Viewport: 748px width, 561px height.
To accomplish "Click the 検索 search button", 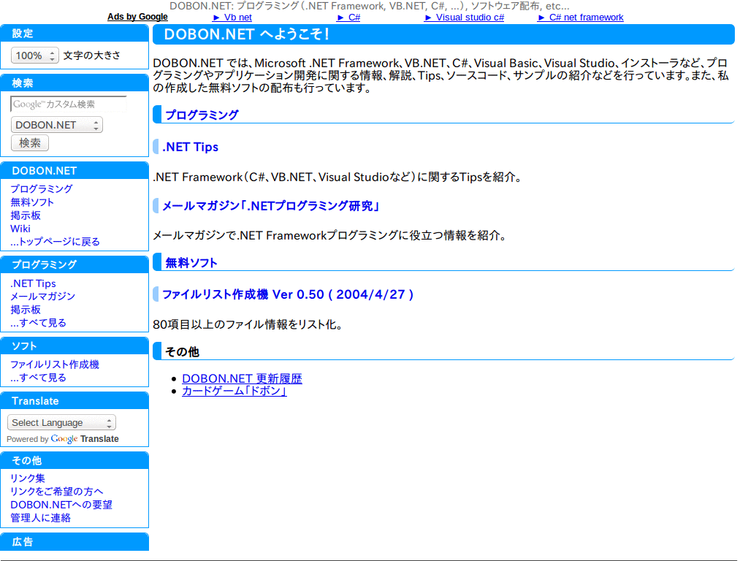I will click(29, 142).
